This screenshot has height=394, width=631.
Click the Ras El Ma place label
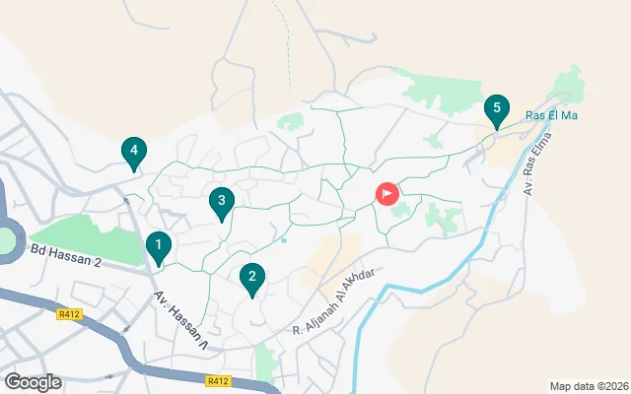pyautogui.click(x=551, y=116)
